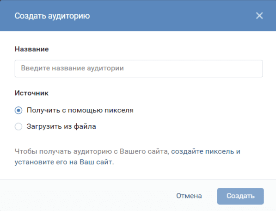Click the Источник section heading
The image size is (276, 211).
pyautogui.click(x=31, y=93)
